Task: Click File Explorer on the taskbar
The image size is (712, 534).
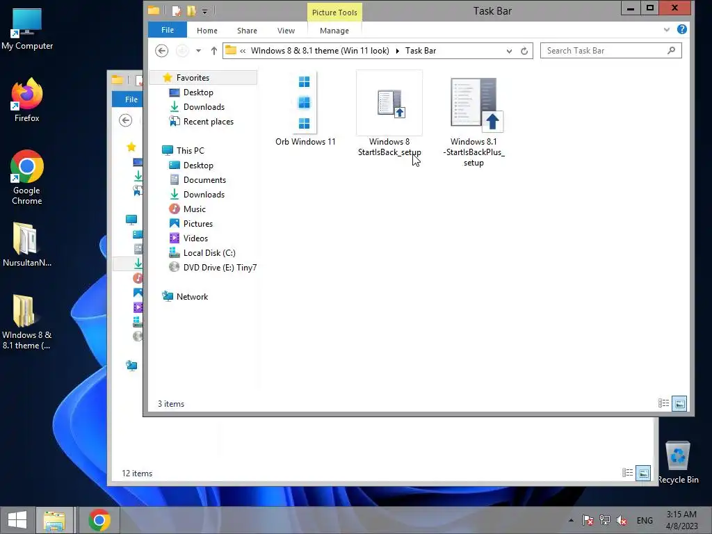Action: pos(54,520)
